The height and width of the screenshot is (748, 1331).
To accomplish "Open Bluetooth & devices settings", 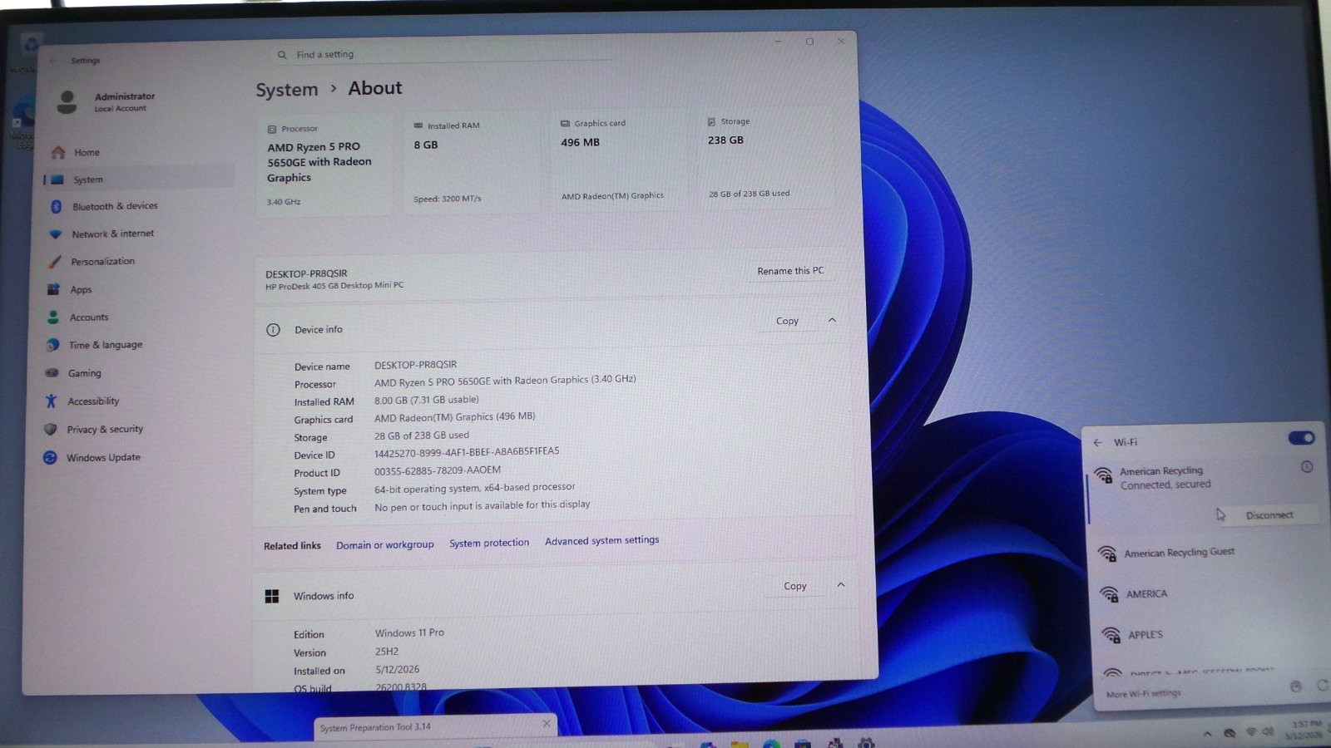I will point(137,206).
